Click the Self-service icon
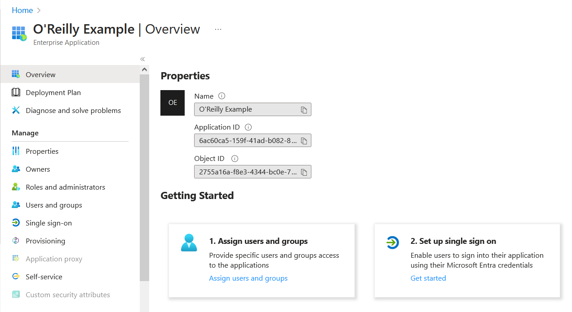 pos(16,277)
